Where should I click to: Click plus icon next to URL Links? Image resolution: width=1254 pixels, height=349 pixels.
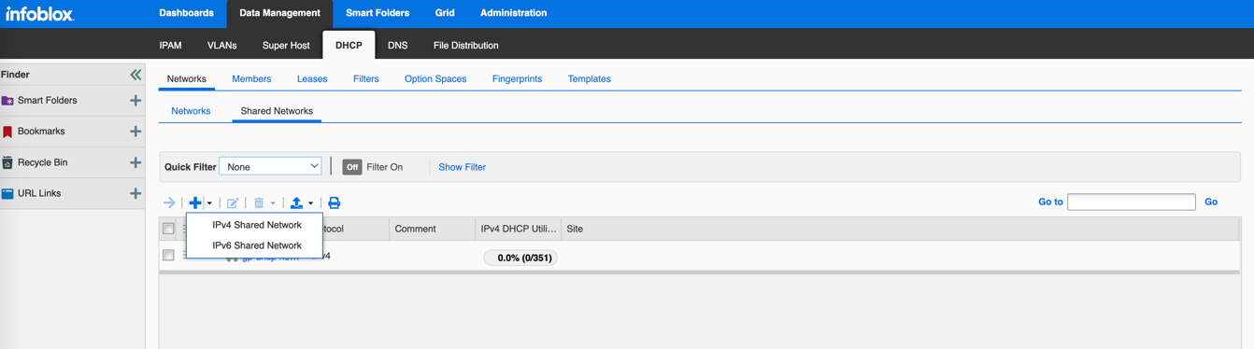coord(135,193)
